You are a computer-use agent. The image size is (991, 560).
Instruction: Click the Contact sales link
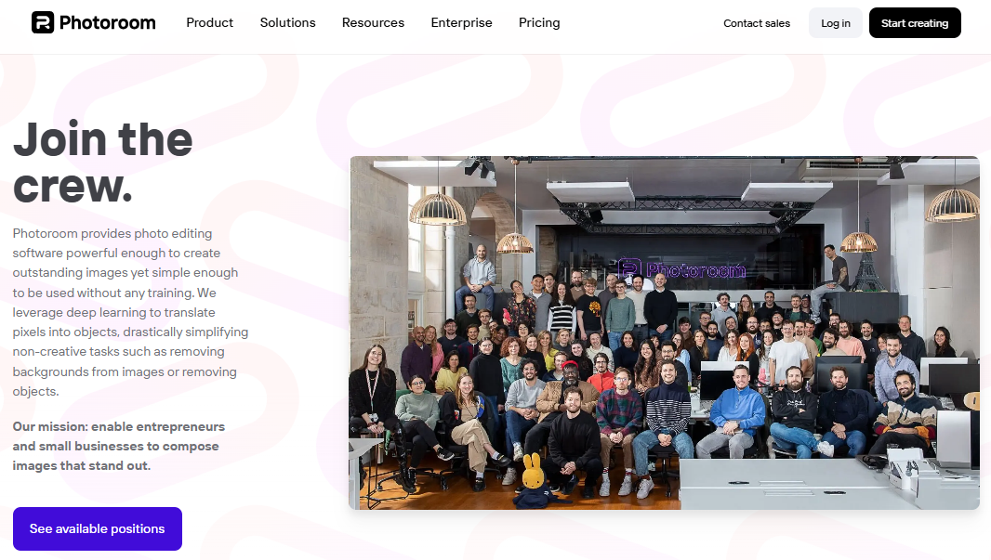pyautogui.click(x=757, y=23)
